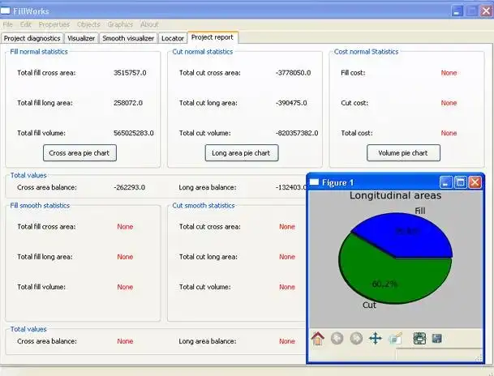Switch to the Locator tab

click(x=172, y=38)
